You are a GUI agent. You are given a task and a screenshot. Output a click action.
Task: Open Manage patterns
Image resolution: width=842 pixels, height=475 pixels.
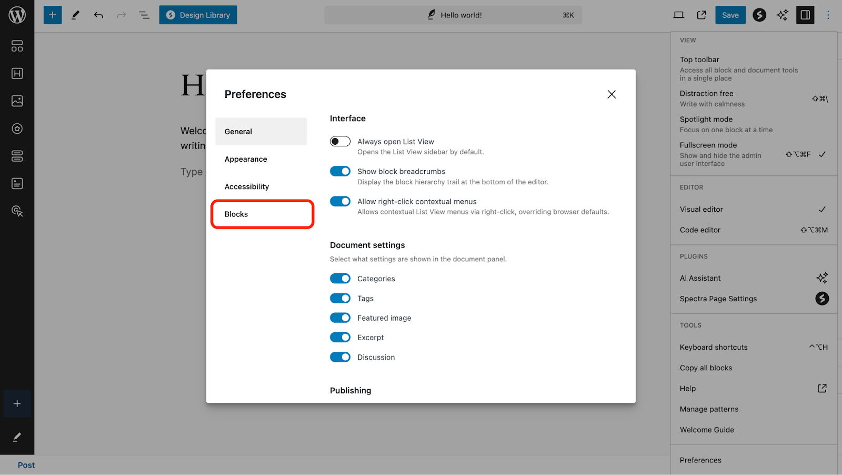click(754, 409)
